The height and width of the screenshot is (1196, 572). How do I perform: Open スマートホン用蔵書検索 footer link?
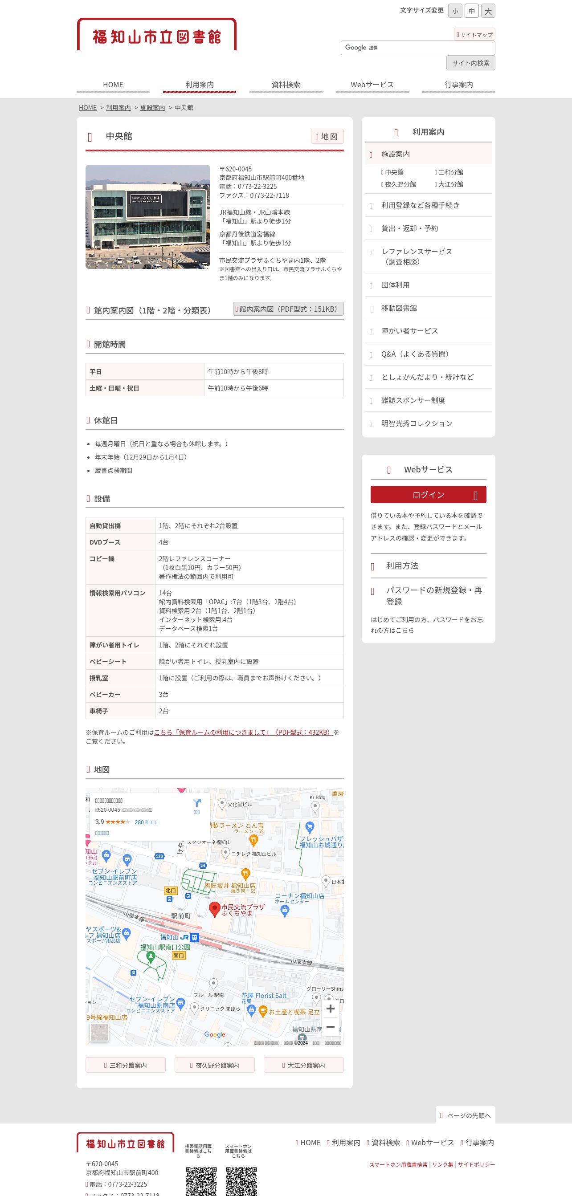[x=398, y=1164]
